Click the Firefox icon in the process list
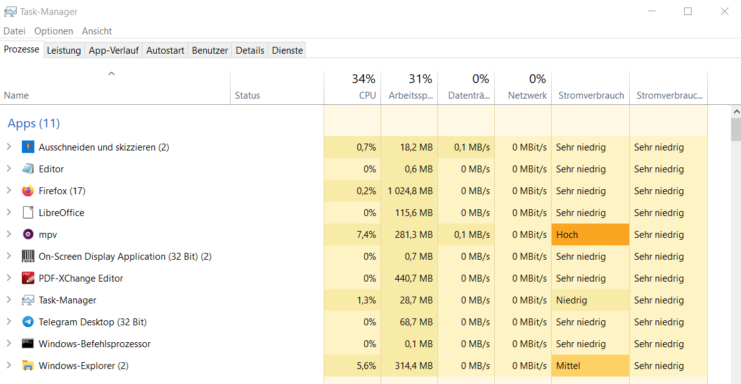 [x=27, y=191]
